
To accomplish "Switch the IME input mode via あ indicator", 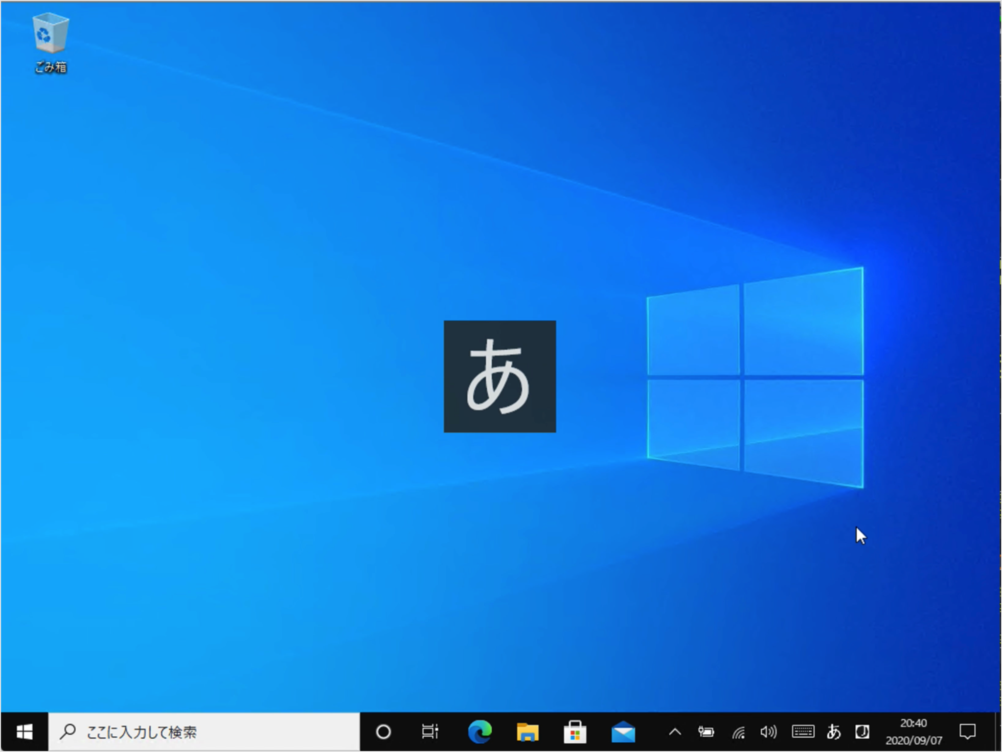I will click(x=834, y=732).
